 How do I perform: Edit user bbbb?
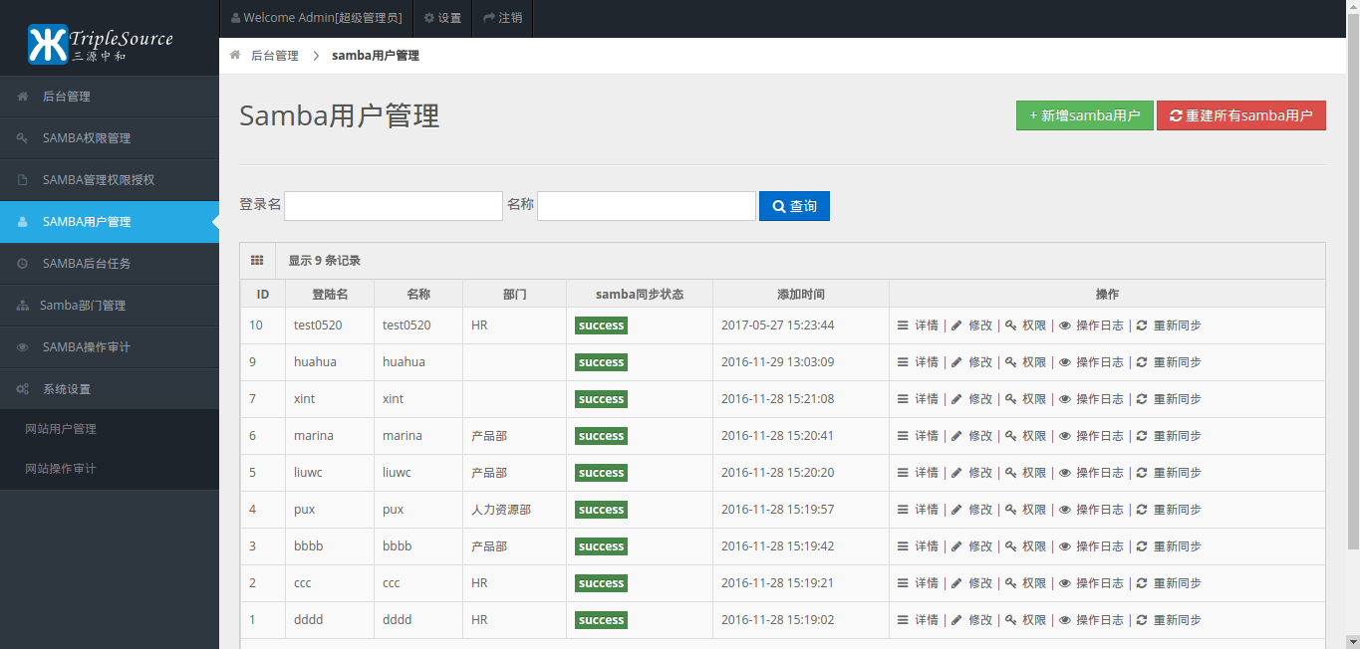click(972, 546)
